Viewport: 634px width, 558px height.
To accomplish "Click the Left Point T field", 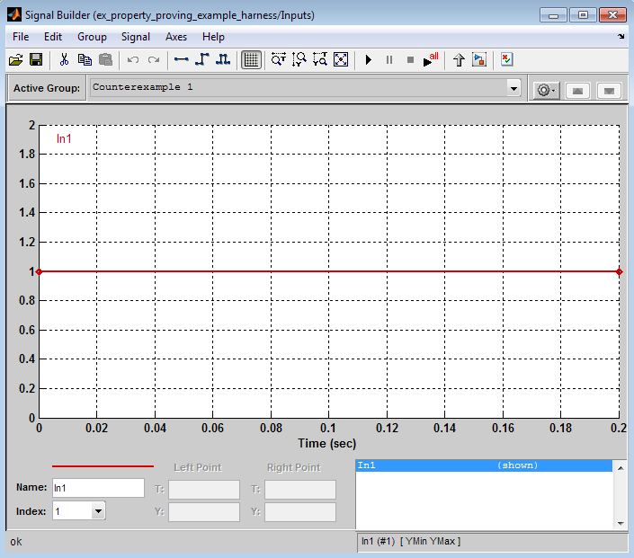I will point(204,490).
